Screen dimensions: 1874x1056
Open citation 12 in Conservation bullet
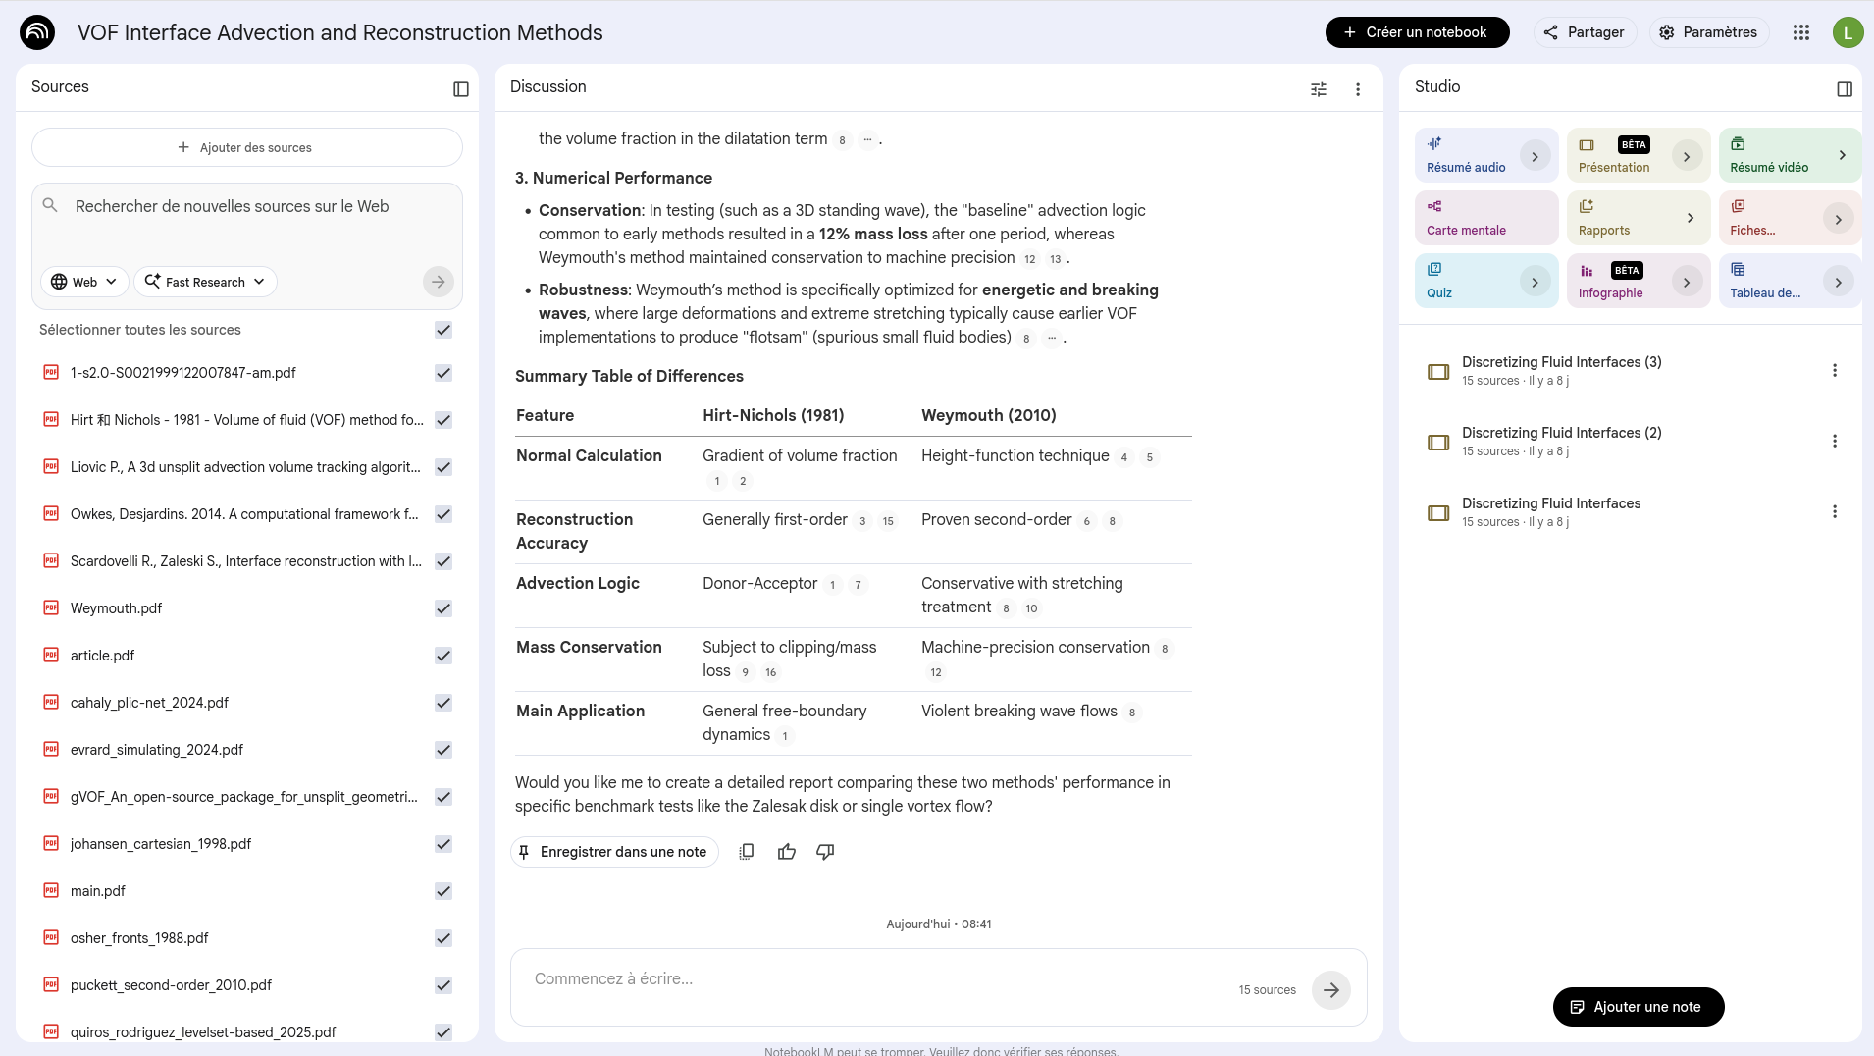1030,259
